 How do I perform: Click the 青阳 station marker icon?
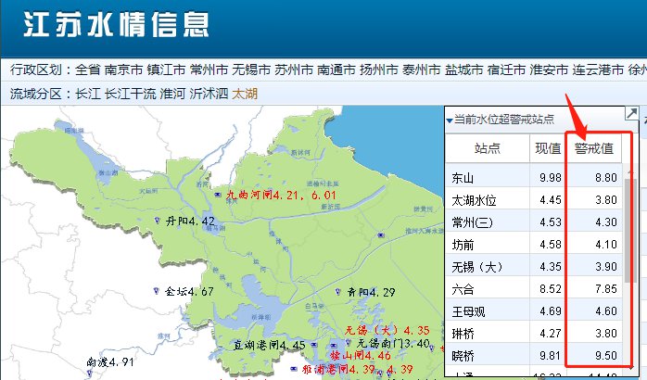coord(337,292)
